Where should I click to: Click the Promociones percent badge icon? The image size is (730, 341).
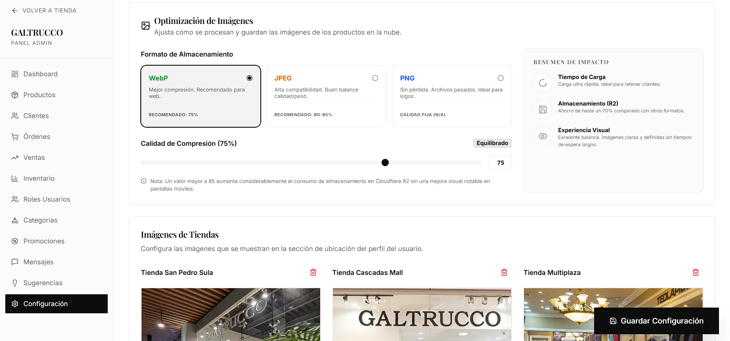click(x=15, y=241)
